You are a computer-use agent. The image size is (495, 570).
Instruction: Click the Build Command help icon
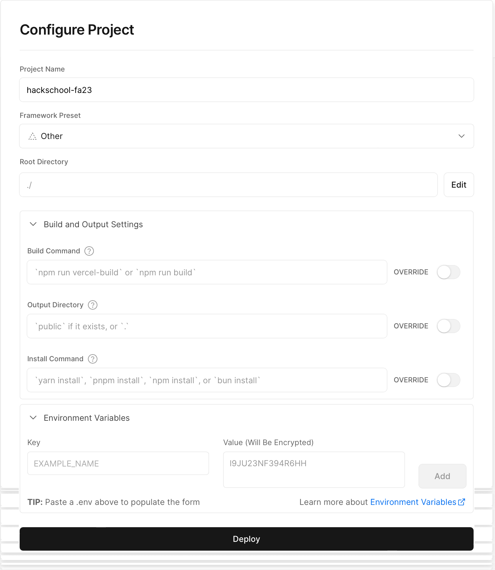point(89,251)
